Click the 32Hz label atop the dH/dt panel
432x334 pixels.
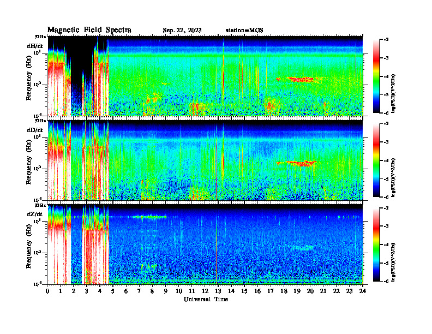(40, 36)
